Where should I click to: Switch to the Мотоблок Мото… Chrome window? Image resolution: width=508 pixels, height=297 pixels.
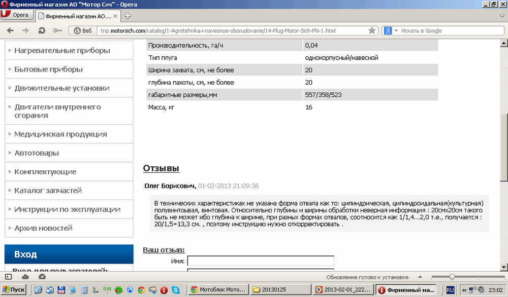218,289
